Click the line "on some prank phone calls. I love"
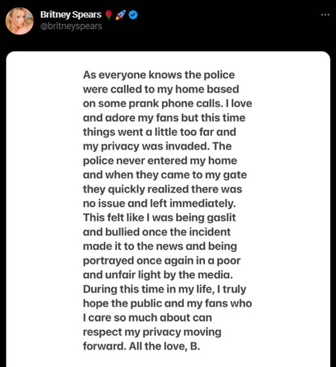The height and width of the screenshot is (367, 336). [167, 103]
